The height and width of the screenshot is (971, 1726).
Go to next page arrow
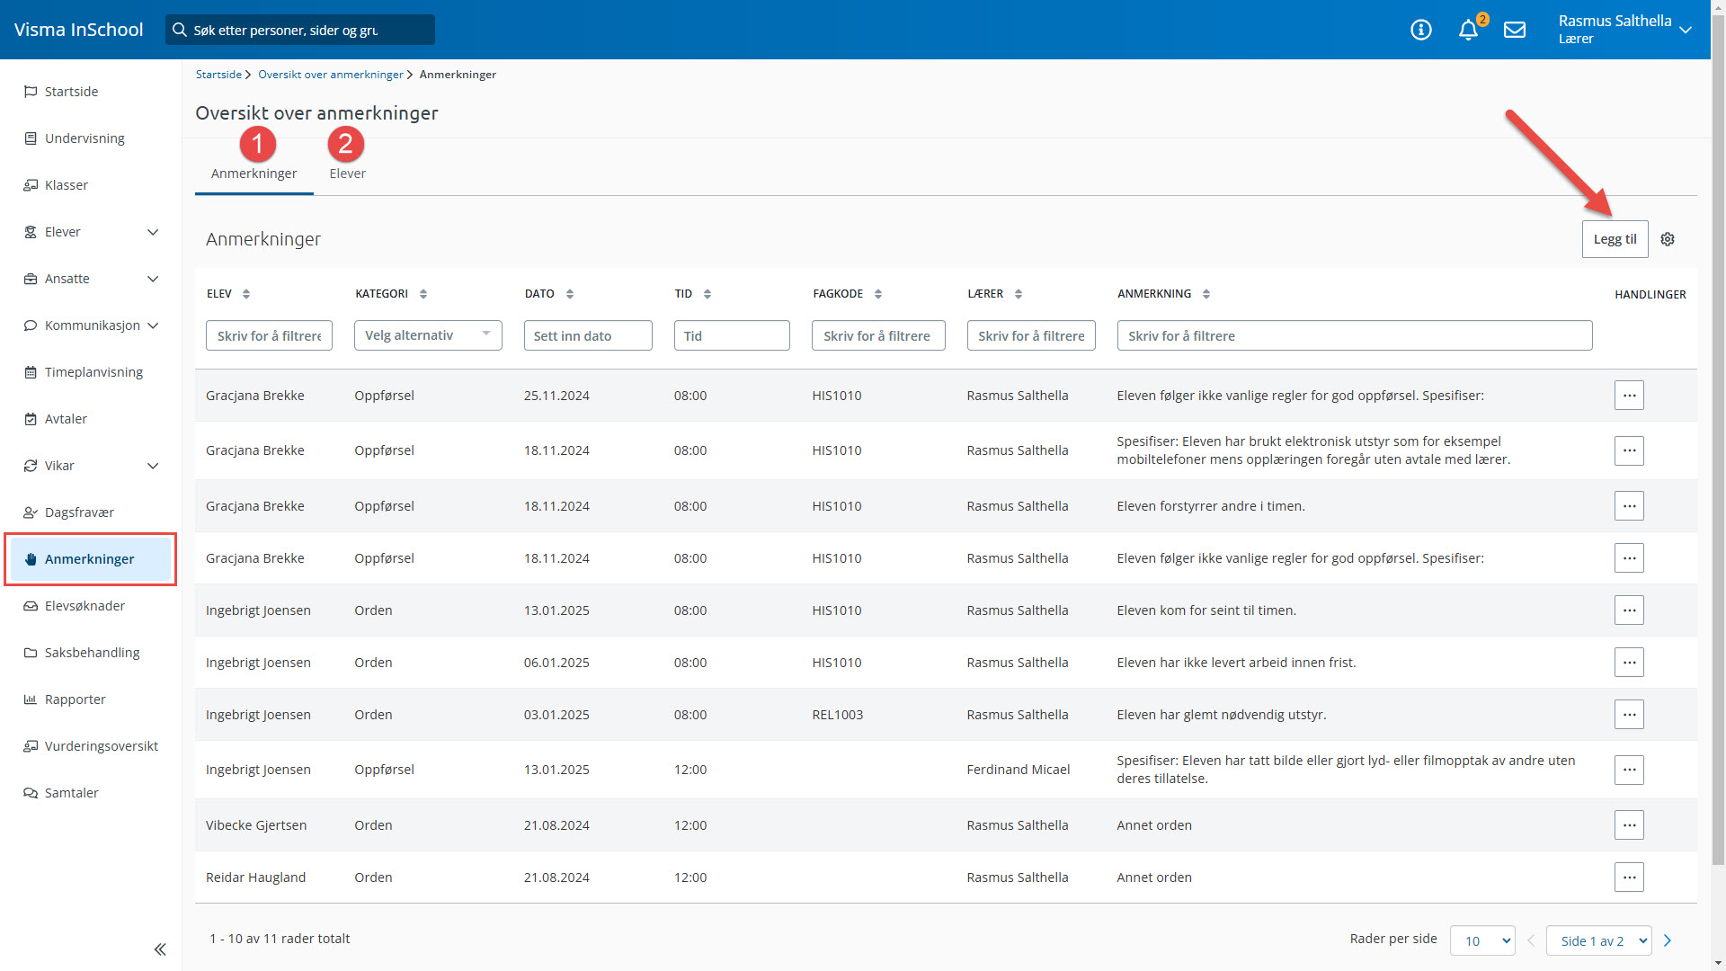click(x=1668, y=940)
